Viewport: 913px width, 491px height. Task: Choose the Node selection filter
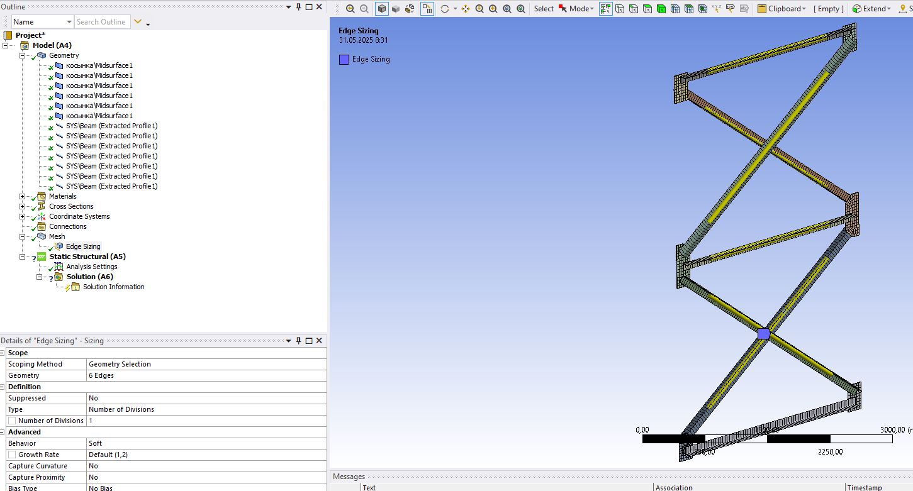(x=675, y=9)
